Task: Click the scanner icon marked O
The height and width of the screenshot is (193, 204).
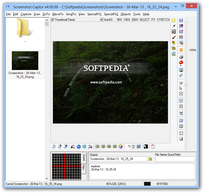Action: [x=65, y=147]
